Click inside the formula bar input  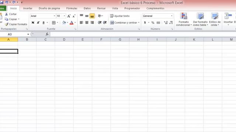[x=143, y=34]
